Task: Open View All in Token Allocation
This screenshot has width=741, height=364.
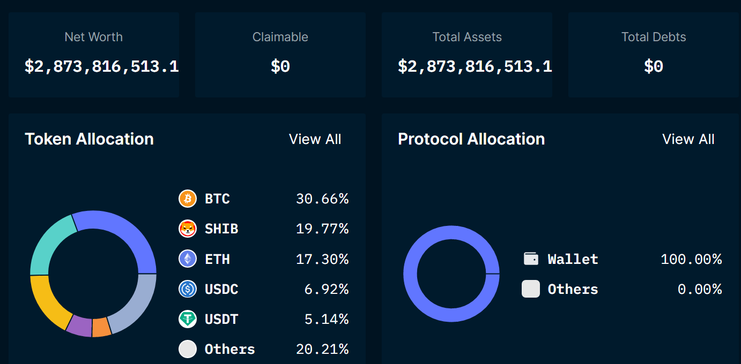Action: click(315, 139)
